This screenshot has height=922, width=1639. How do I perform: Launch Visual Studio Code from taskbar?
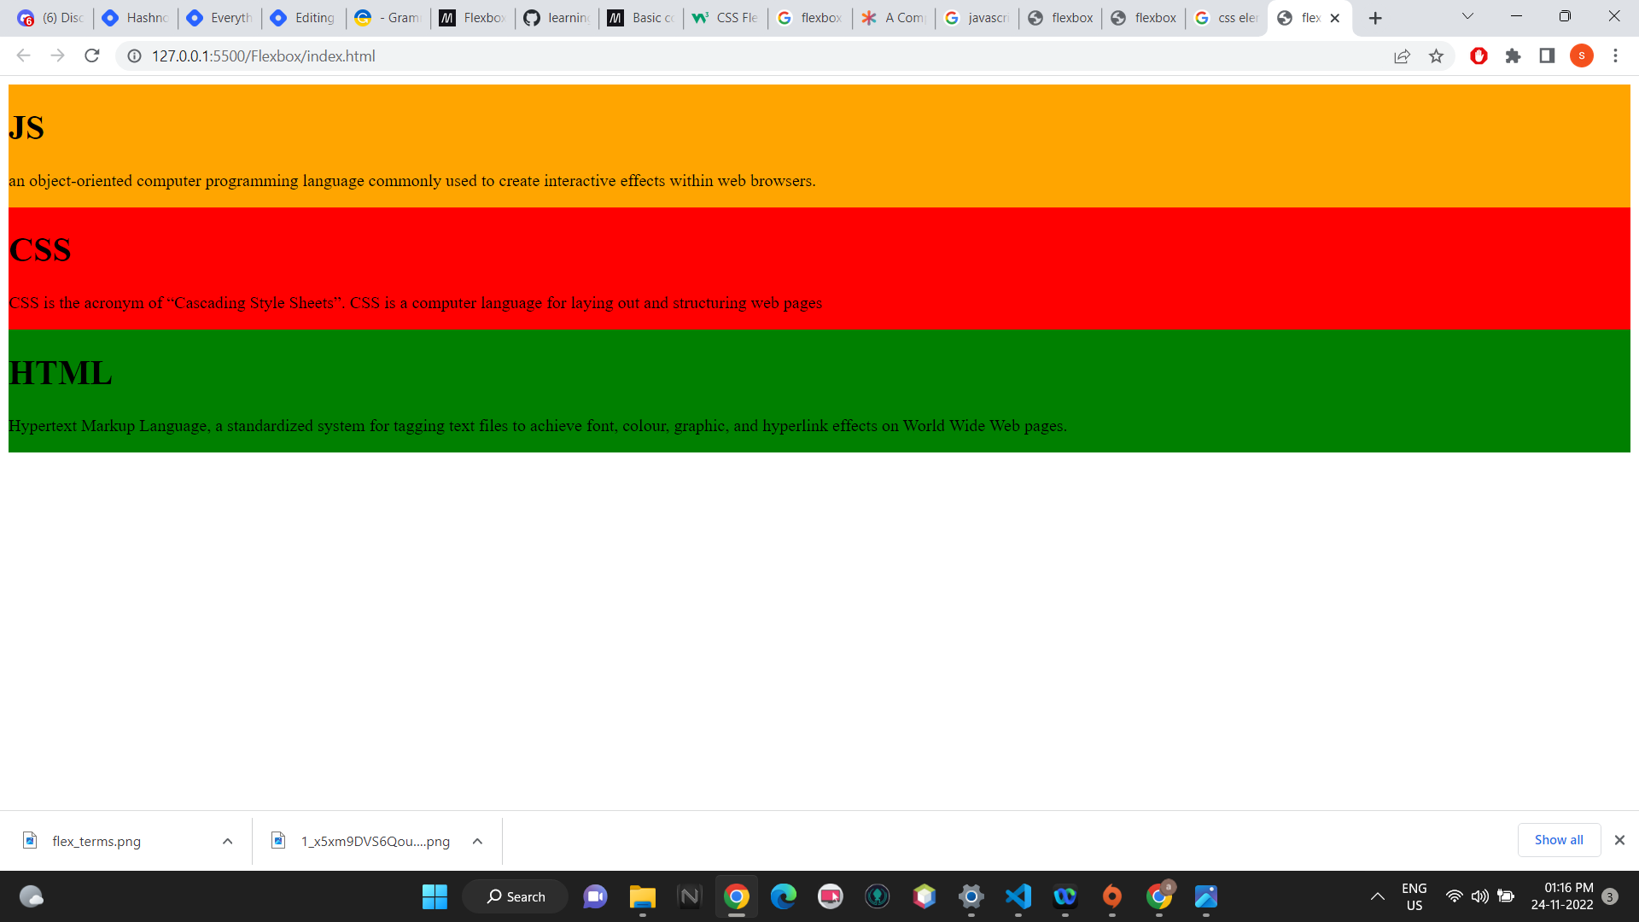[x=1018, y=896]
